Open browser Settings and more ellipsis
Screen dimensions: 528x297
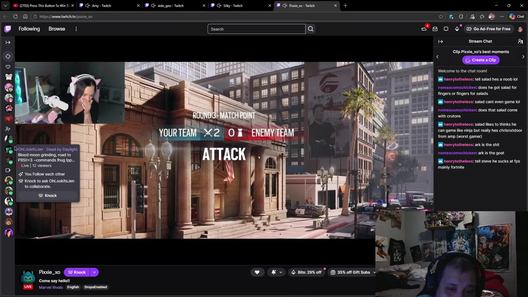coord(502,16)
